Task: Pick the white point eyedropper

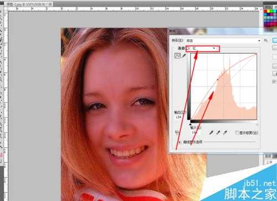Action: tap(225, 132)
